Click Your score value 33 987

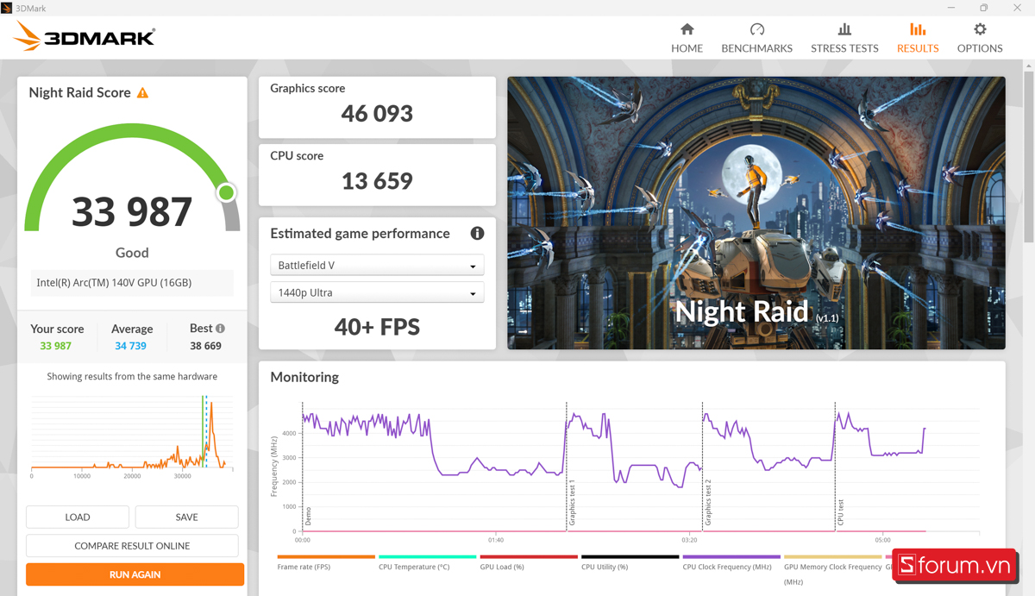pyautogui.click(x=55, y=346)
